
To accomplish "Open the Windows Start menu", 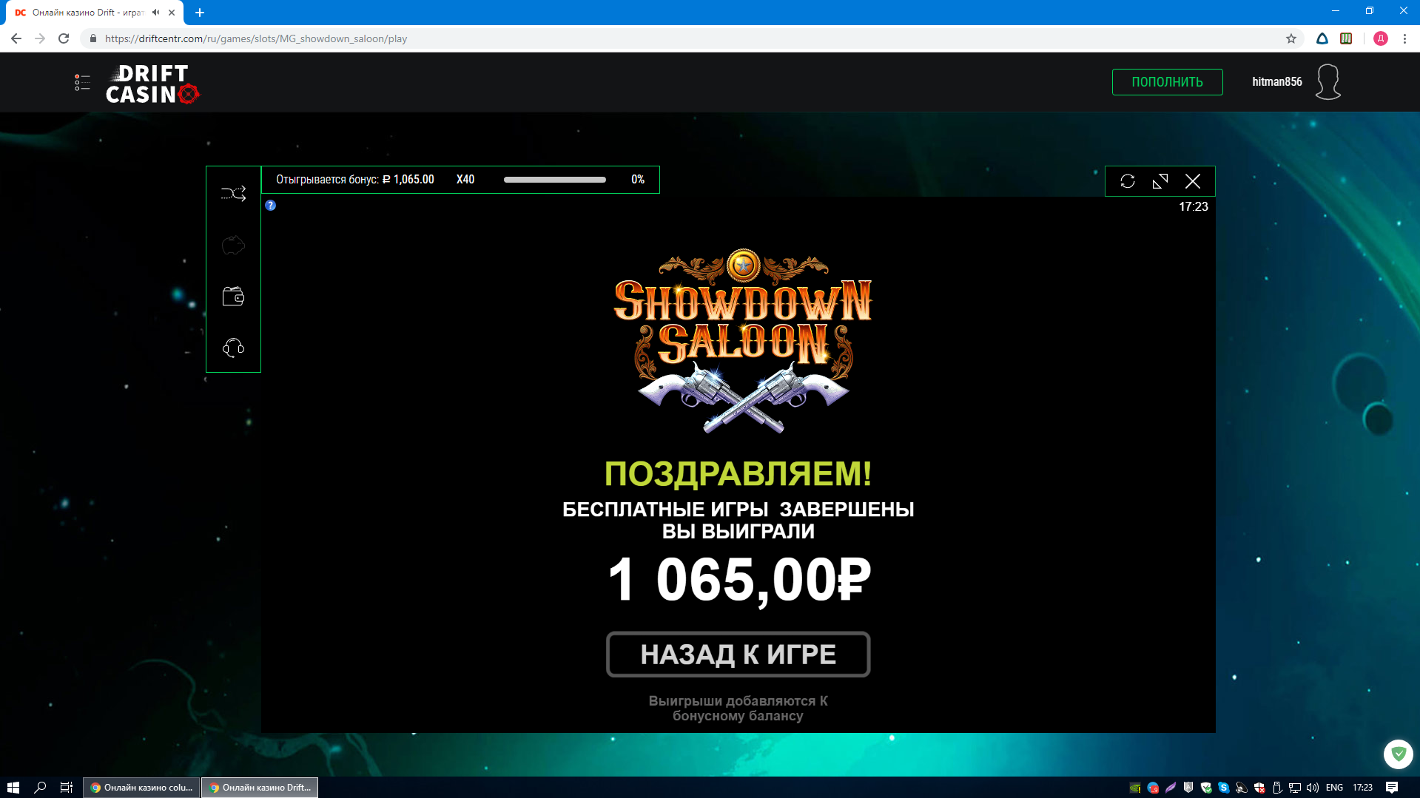I will click(x=13, y=788).
